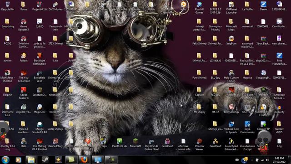Open Windows Media Player from taskbar
291x164 pixels.
pyautogui.click(x=18, y=160)
